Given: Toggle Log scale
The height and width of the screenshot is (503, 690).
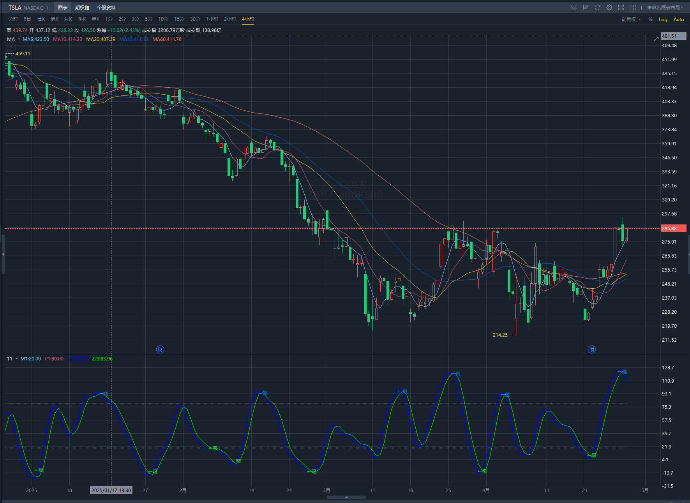Looking at the screenshot, I should pos(663,19).
